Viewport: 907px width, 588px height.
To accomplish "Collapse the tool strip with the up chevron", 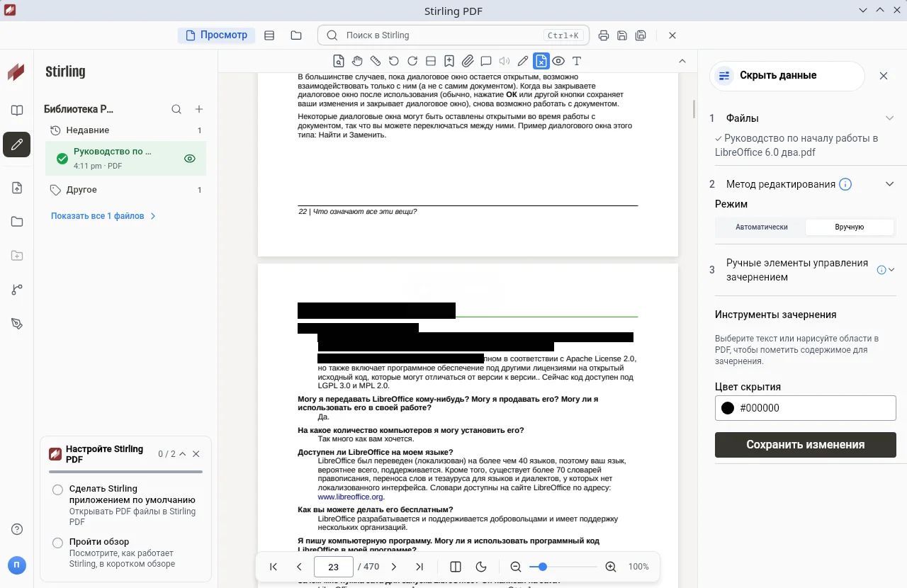I will pyautogui.click(x=682, y=61).
